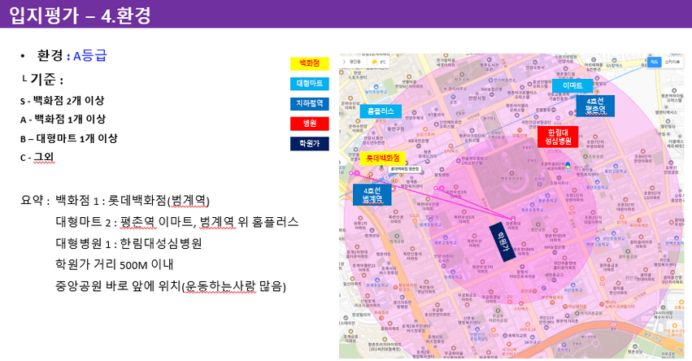Click the chevron before 평안동 on the map
692x361 pixels.
344,62
